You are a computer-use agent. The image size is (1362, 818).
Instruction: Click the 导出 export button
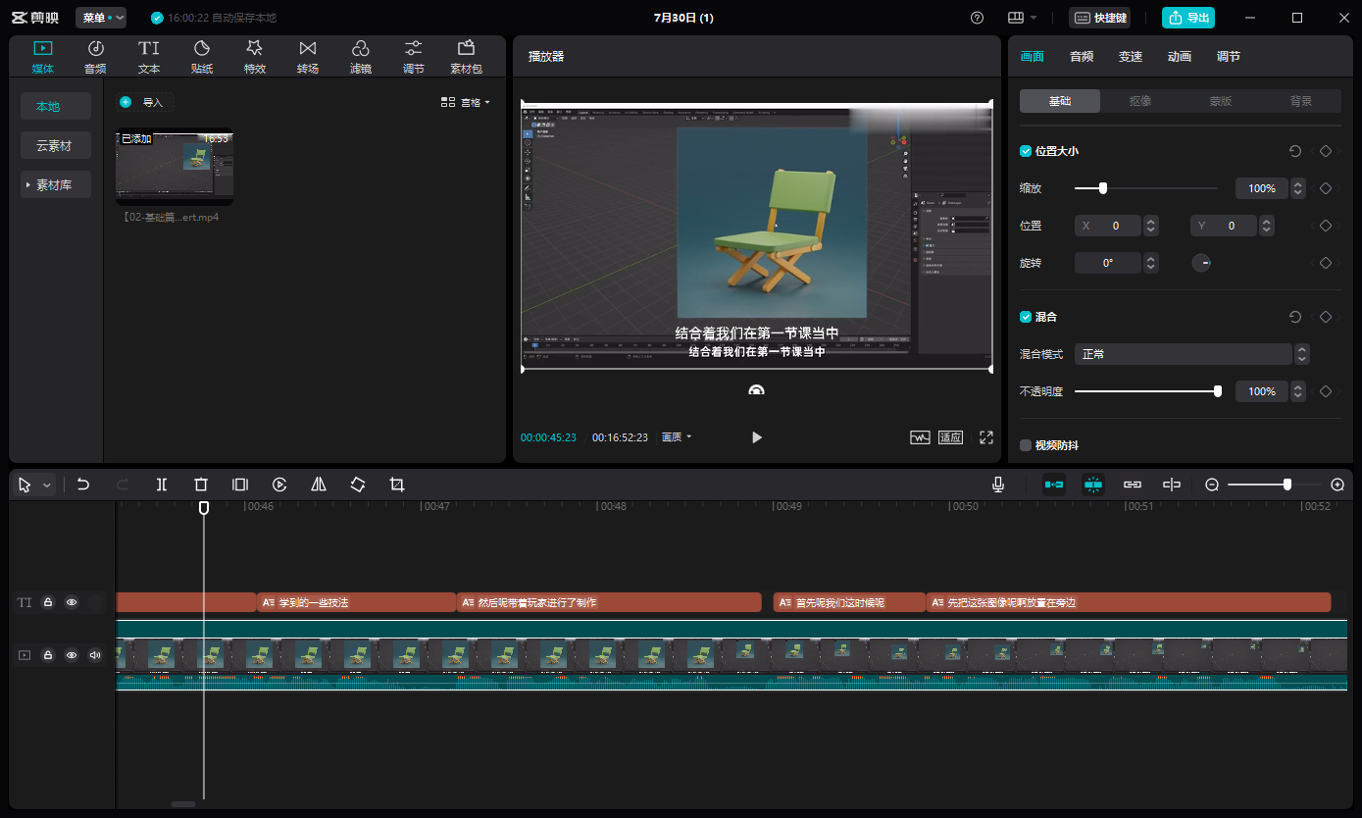[x=1188, y=18]
